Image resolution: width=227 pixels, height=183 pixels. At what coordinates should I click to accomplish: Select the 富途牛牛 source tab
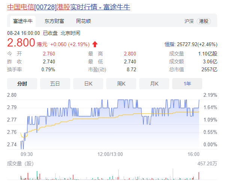point(23,21)
